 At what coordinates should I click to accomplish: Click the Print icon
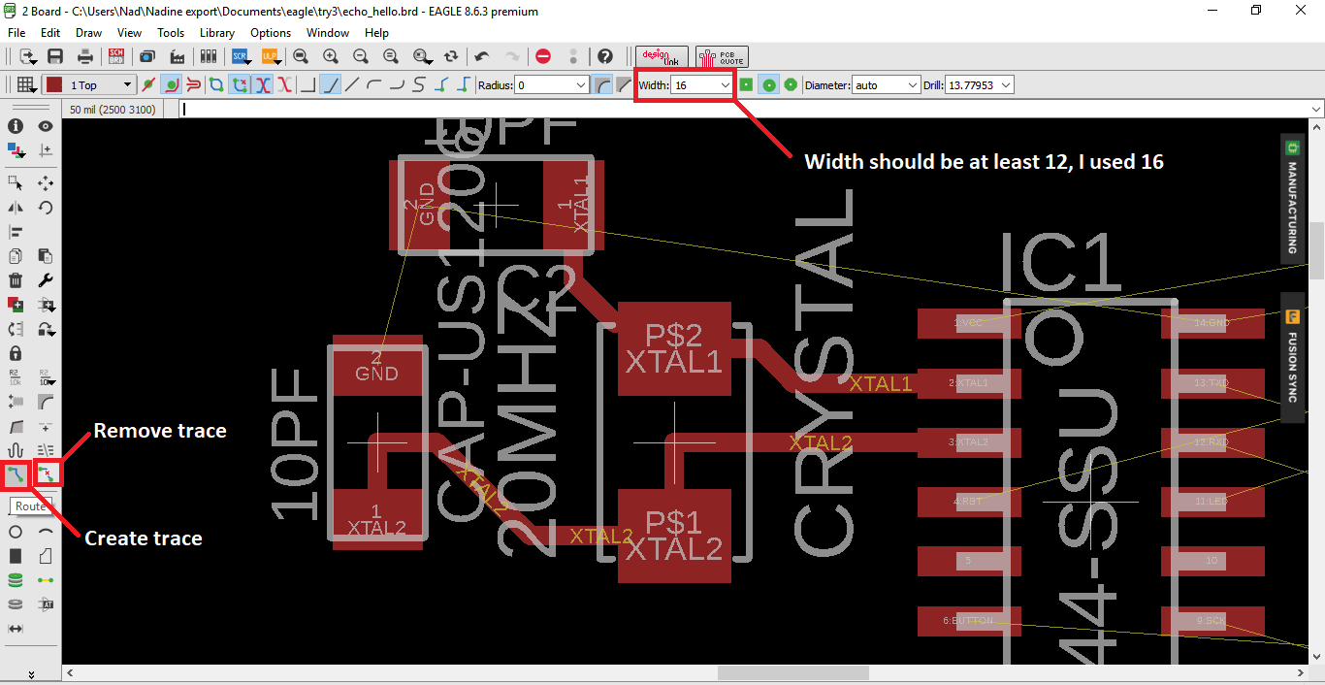coord(86,56)
